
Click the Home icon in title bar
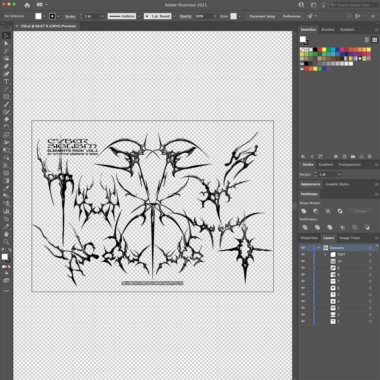27,5
